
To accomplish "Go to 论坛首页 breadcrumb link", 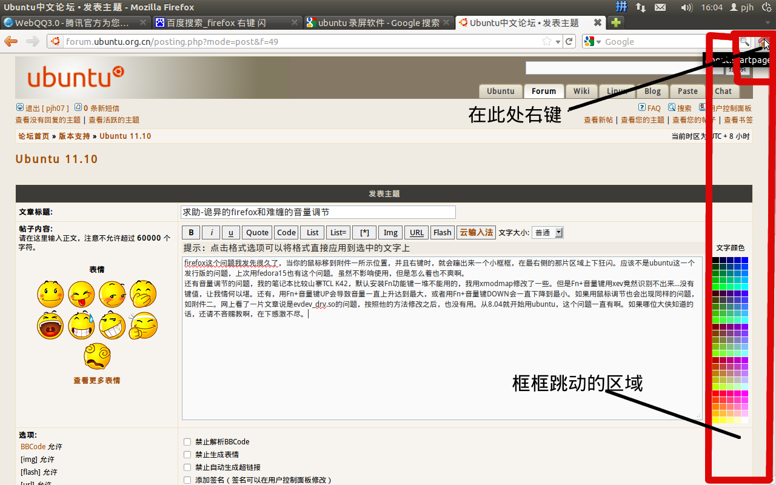I will tap(34, 136).
